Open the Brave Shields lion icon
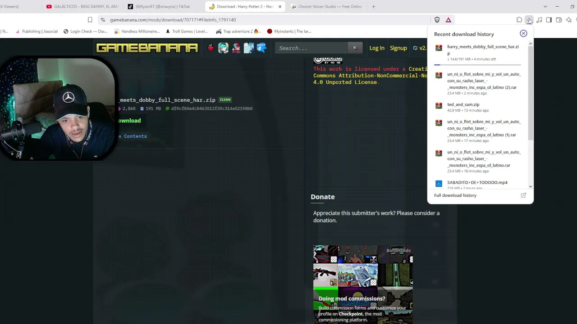 click(437, 20)
